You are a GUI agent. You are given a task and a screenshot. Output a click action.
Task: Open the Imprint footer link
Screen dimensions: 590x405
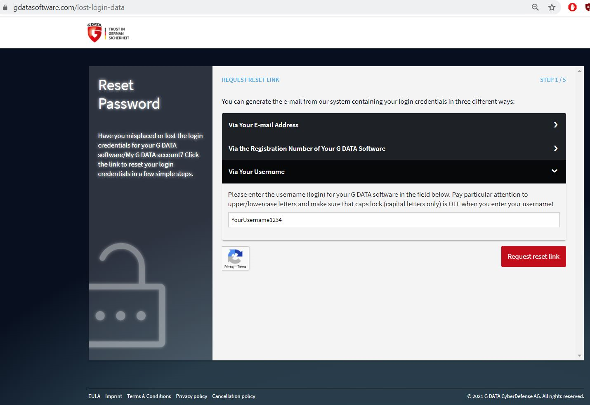tap(113, 396)
